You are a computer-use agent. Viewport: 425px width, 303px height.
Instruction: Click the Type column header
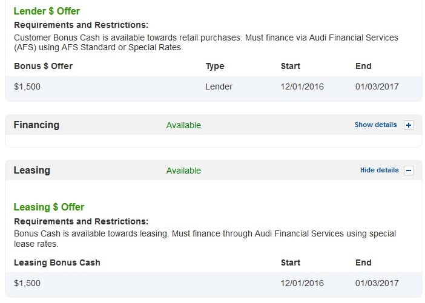(215, 67)
